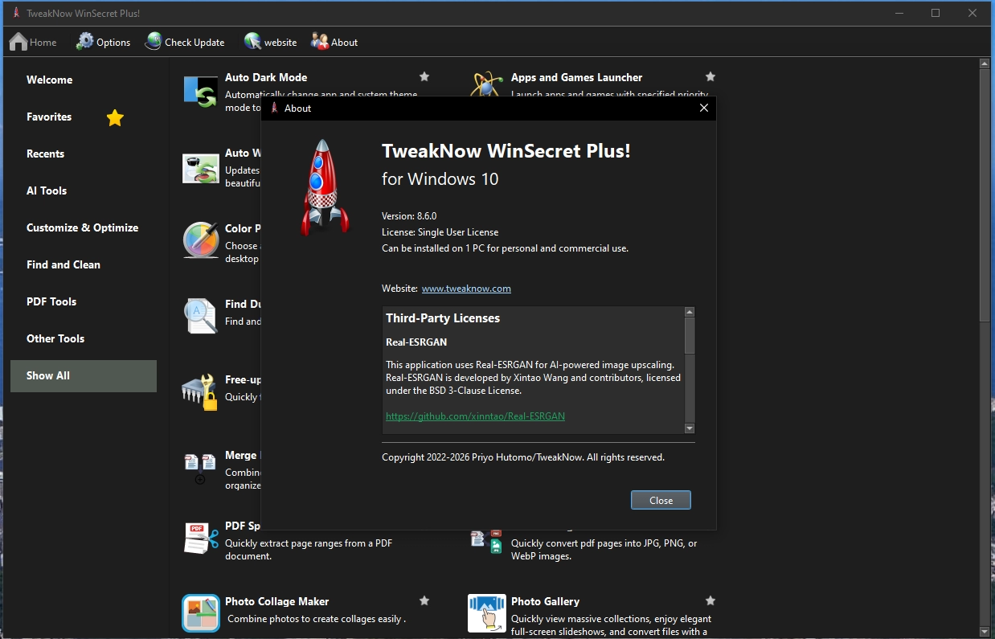Click the licenses box scroll up arrow
The width and height of the screenshot is (995, 639).
[690, 312]
